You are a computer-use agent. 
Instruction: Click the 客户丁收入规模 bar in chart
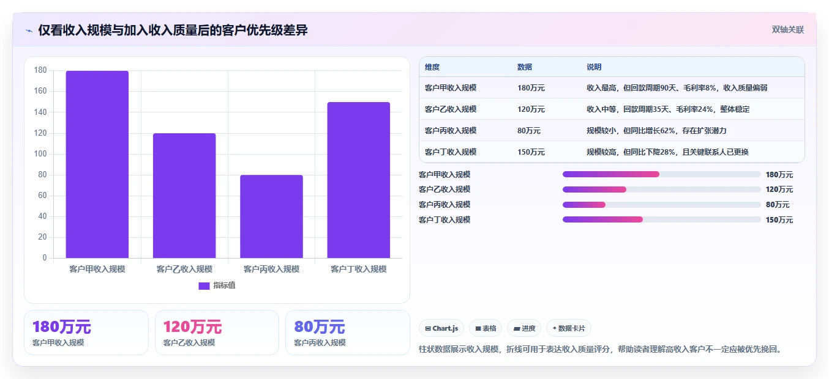tap(358, 180)
